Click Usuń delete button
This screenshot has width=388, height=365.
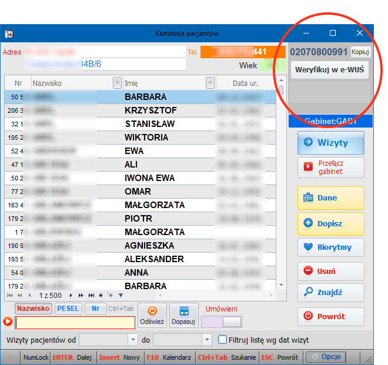pos(330,272)
